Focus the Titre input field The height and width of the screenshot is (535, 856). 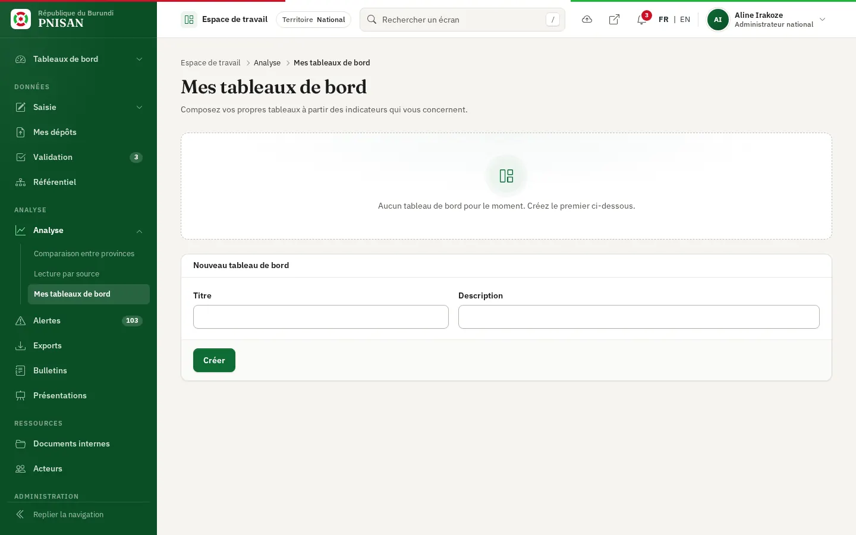click(x=321, y=317)
